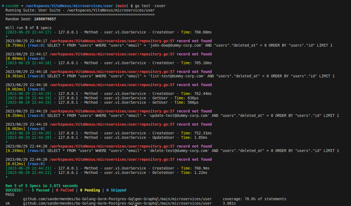The width and height of the screenshot is (351, 206).
Task: Click the email 'list-test@dummy-corp.com' in query
Action: coord(177,76)
